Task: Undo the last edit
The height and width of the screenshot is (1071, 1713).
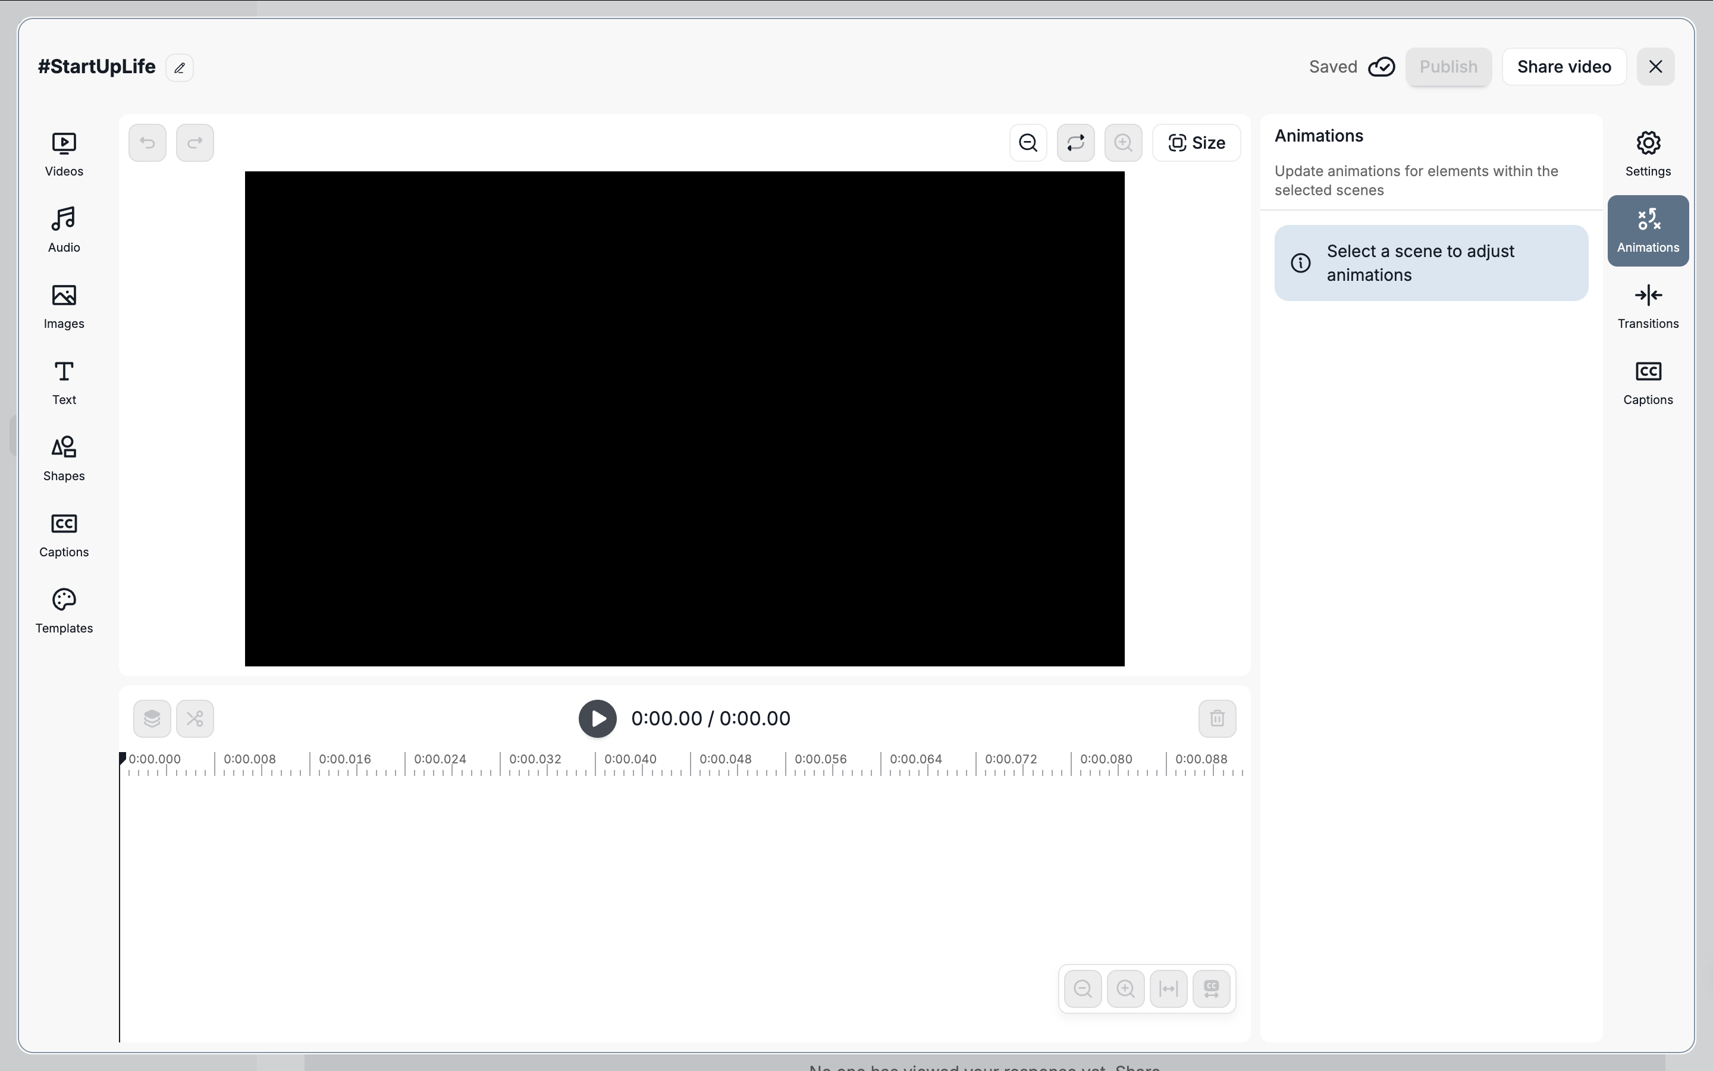Action: coord(148,143)
